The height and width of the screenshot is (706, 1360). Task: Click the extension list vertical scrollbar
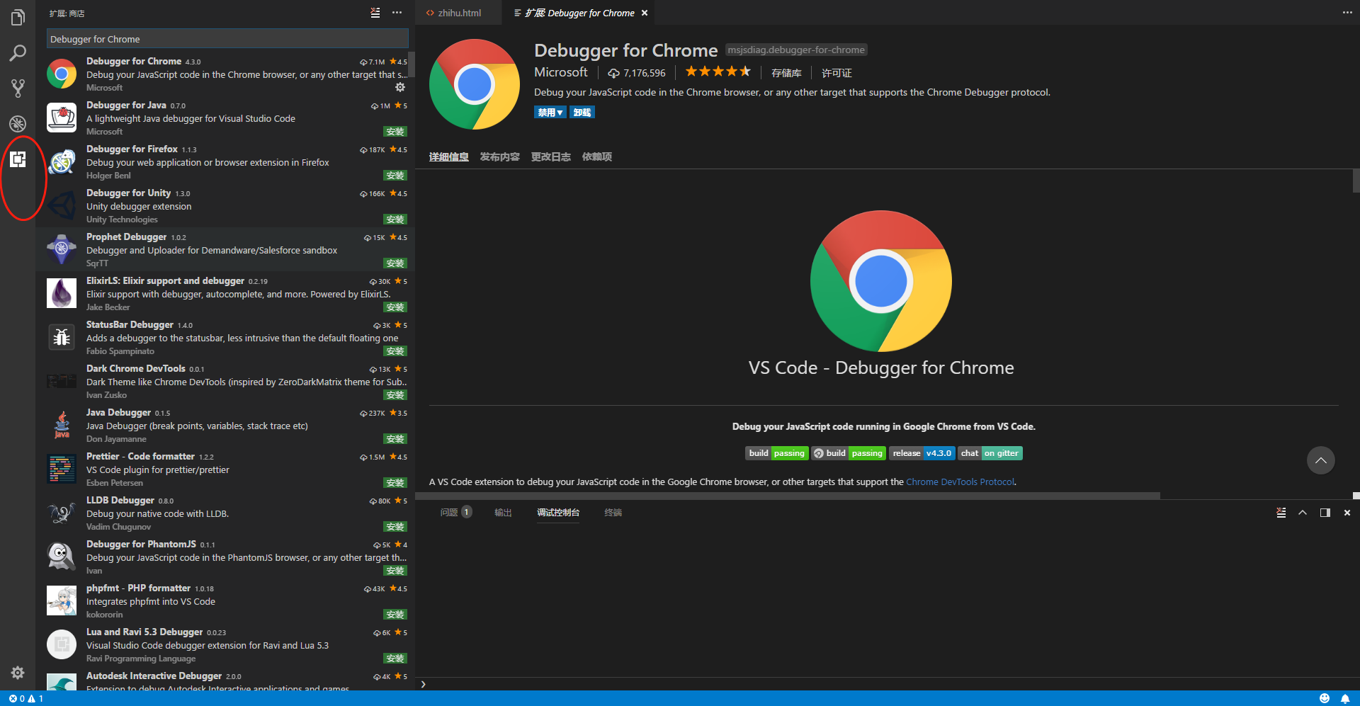click(412, 64)
